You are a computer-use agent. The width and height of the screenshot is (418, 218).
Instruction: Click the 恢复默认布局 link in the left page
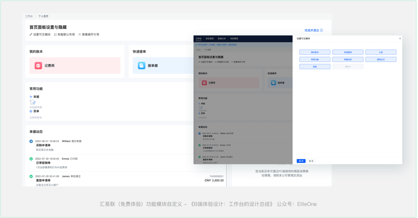66,34
